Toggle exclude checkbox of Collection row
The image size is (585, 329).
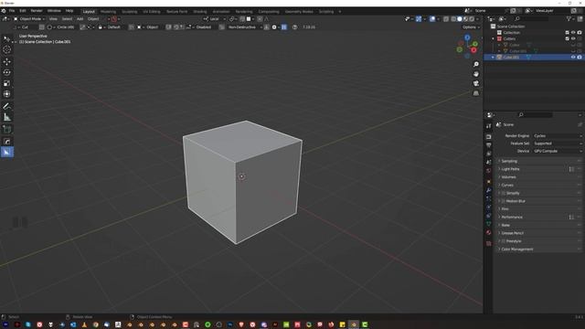[x=567, y=33]
